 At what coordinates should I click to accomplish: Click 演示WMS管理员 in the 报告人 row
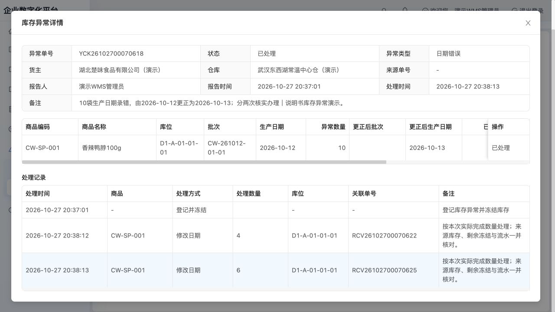101,87
